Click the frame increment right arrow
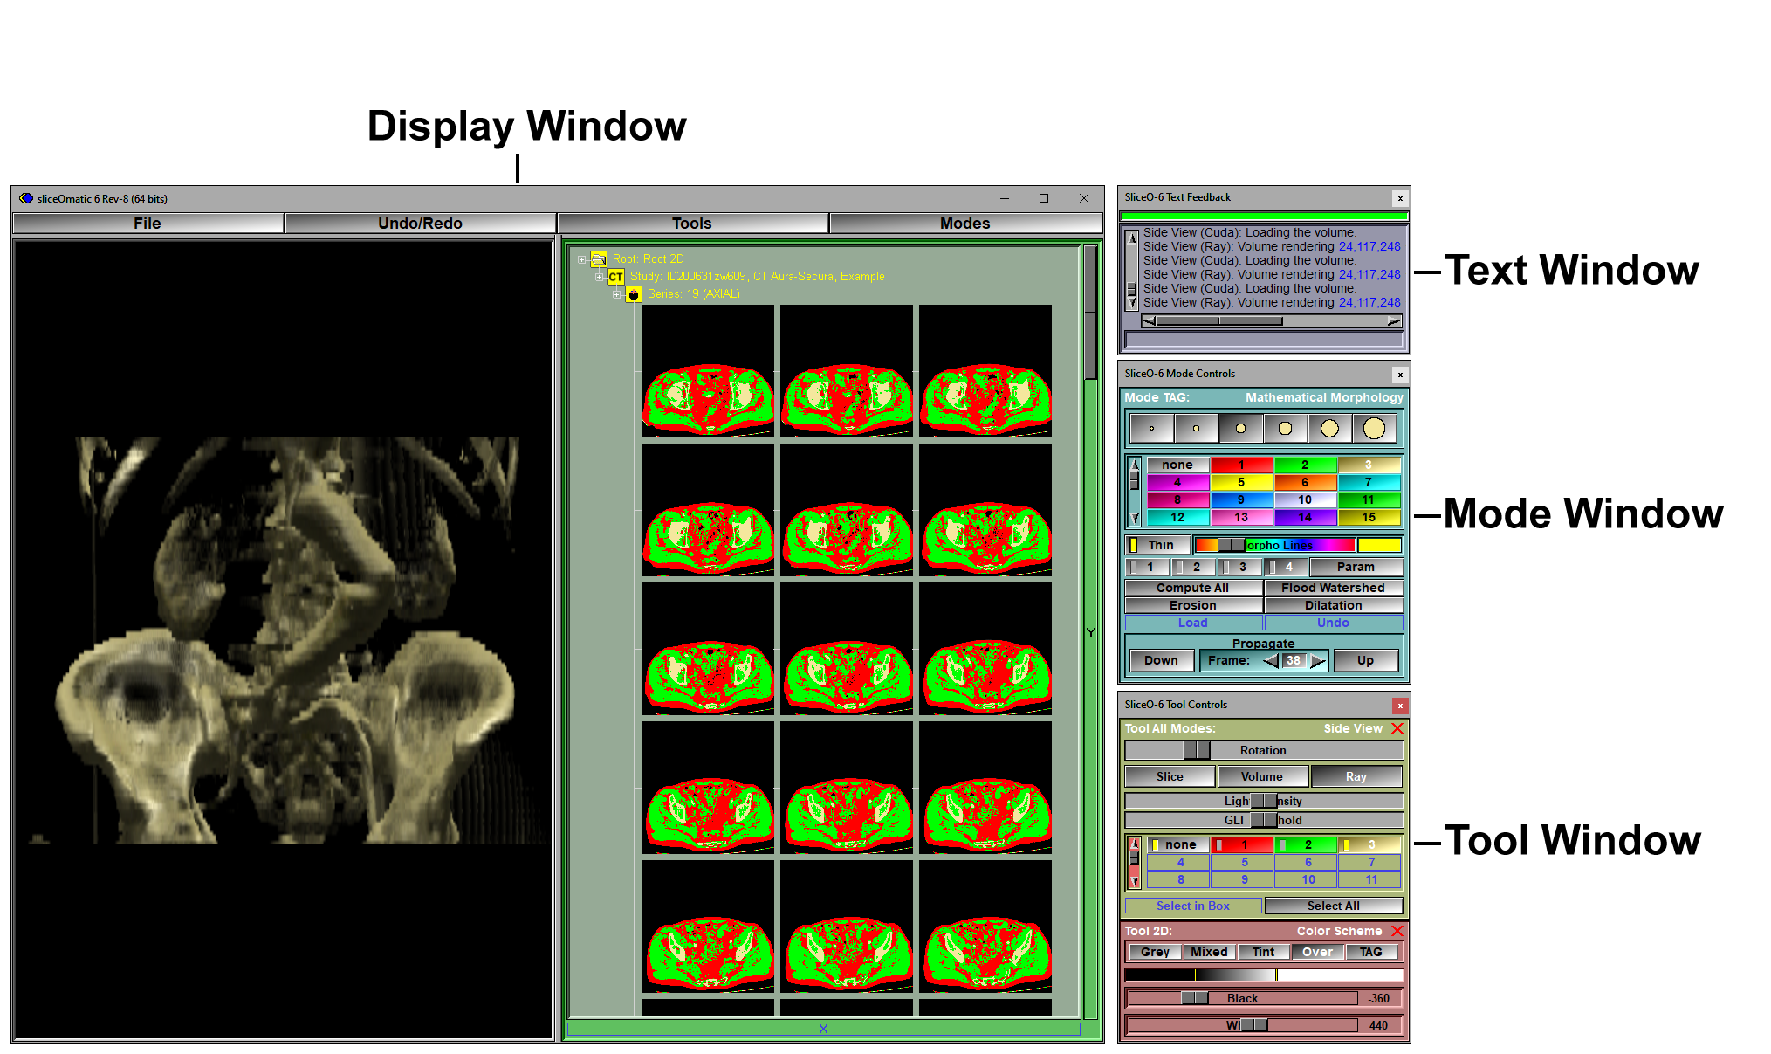The width and height of the screenshot is (1771, 1054). [x=1318, y=661]
